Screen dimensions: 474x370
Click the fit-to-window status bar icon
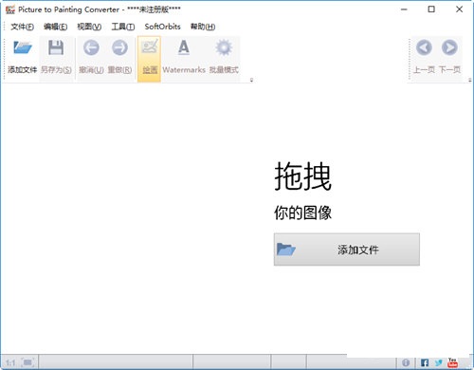27,362
